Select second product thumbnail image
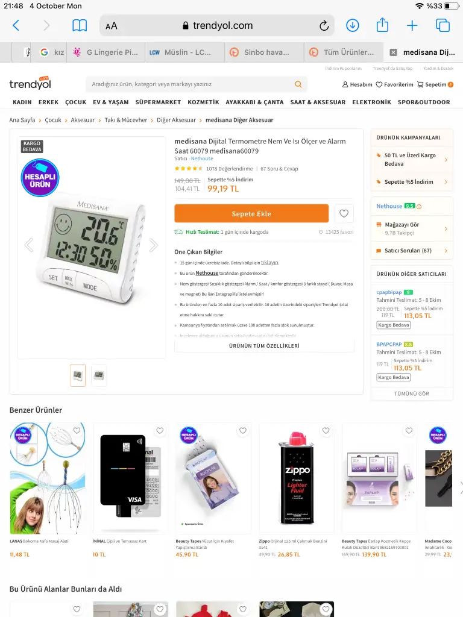The image size is (463, 617). tap(99, 375)
